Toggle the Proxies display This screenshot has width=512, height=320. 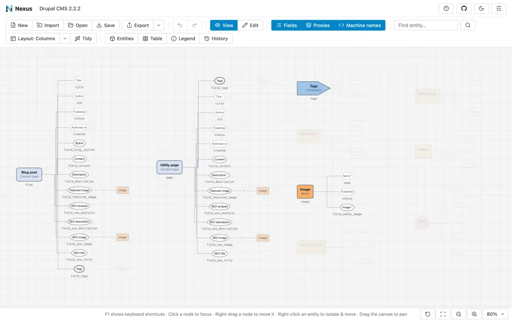coord(318,25)
